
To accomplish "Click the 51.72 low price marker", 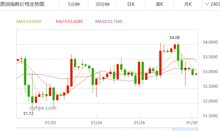I will 28,113.
